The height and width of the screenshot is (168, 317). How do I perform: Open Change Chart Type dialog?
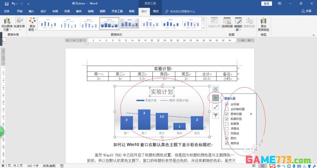(263, 24)
